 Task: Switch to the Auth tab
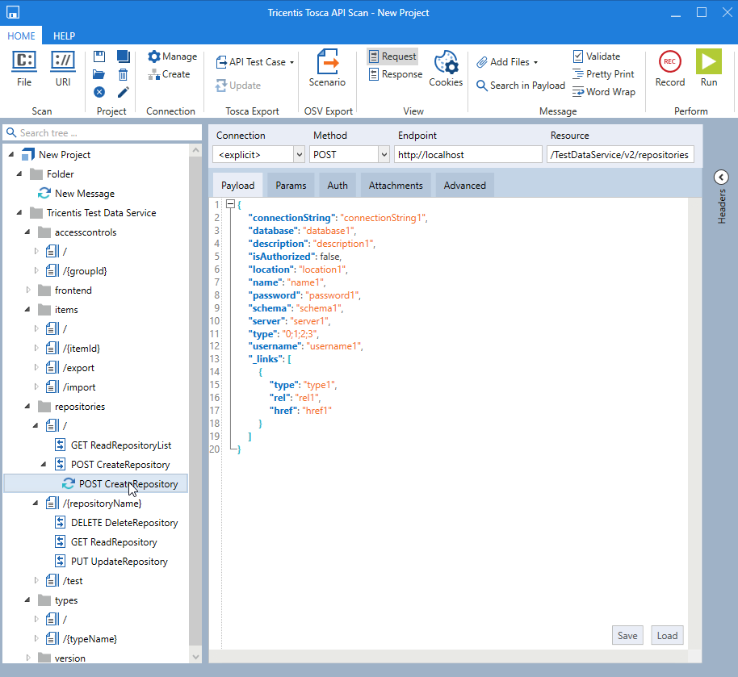point(338,186)
